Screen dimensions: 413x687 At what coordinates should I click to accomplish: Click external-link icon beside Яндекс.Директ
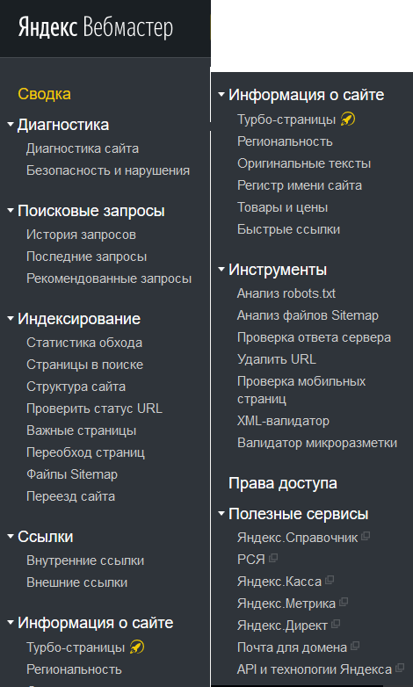[x=336, y=624]
